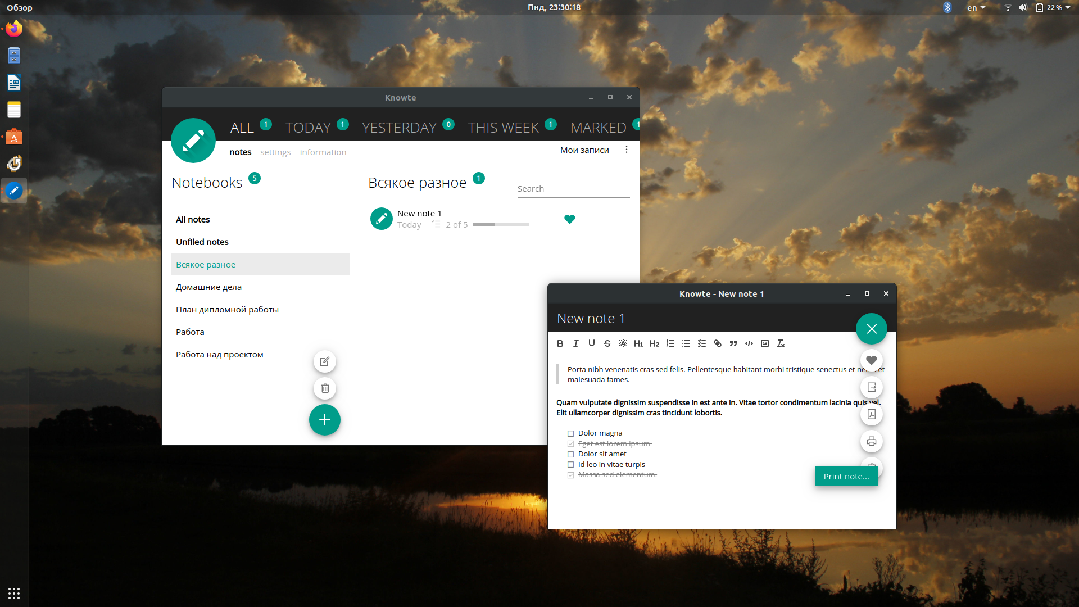Check the 'Dolor magna' task checkbox
The width and height of the screenshot is (1079, 607).
571,433
